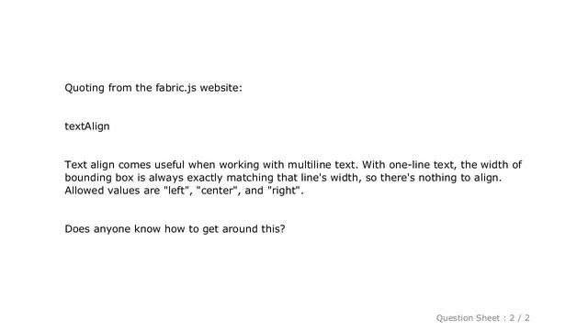The height and width of the screenshot is (330, 588).
Task: Click the page number '2 / 2'
Action: [519, 318]
